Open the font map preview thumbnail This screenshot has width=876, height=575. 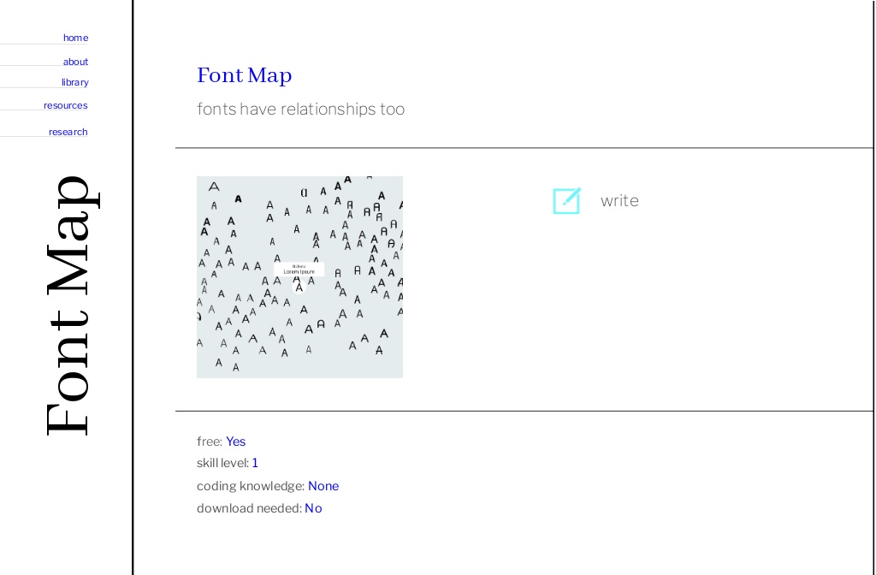click(299, 276)
